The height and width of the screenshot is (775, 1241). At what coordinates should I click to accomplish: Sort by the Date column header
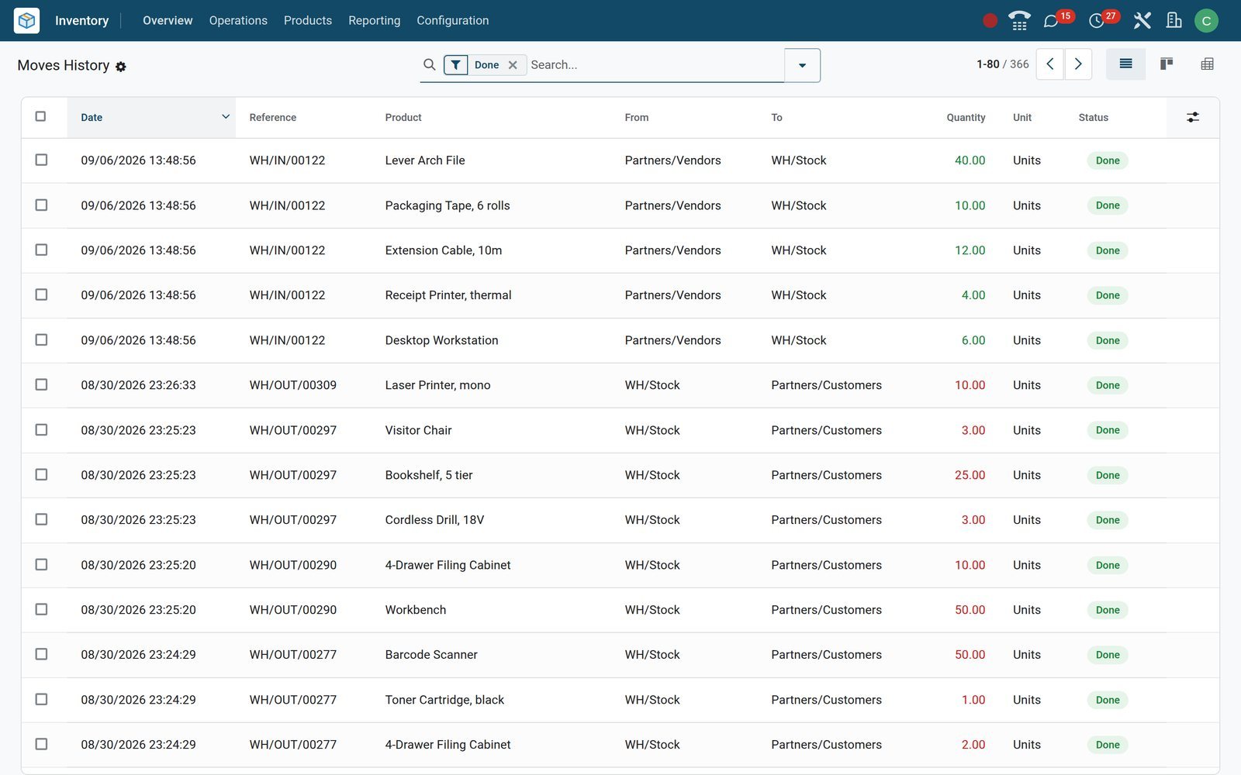pos(151,118)
